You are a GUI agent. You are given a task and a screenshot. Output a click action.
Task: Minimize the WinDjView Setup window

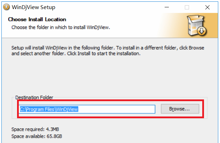click(167, 7)
